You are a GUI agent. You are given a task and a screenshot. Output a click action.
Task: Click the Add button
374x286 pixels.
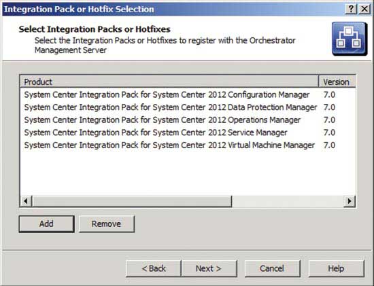[46, 224]
